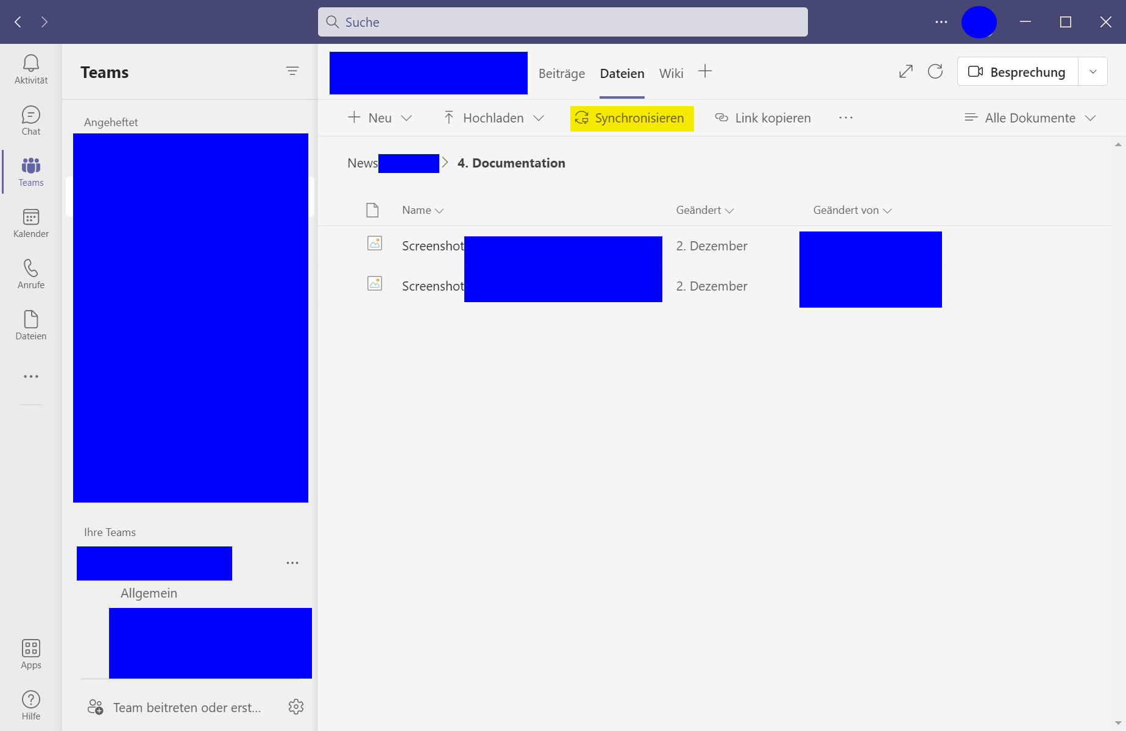Reload the Dateien tab
Viewport: 1126px width, 731px height.
point(935,71)
